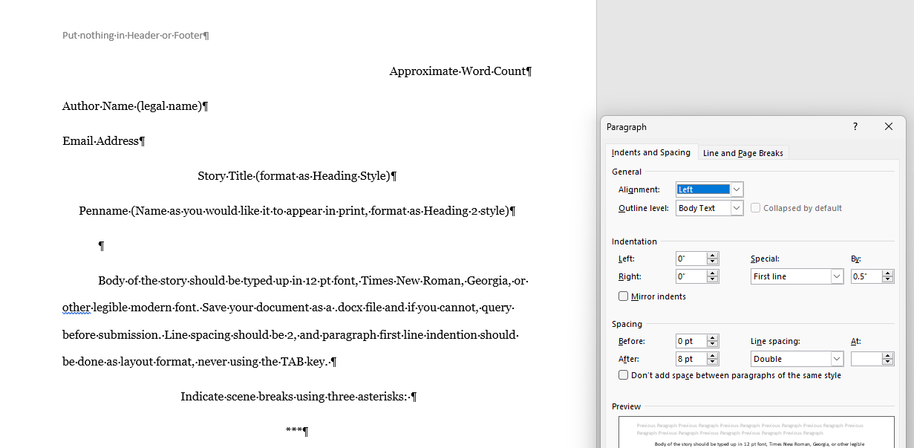
Task: Click the Help question mark icon in Paragraph dialog
Action: pos(855,127)
